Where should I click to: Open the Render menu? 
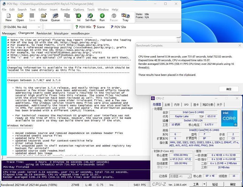(x=65, y=9)
